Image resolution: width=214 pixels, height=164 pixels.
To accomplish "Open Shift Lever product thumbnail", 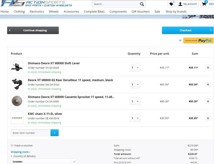I will coord(17,67).
